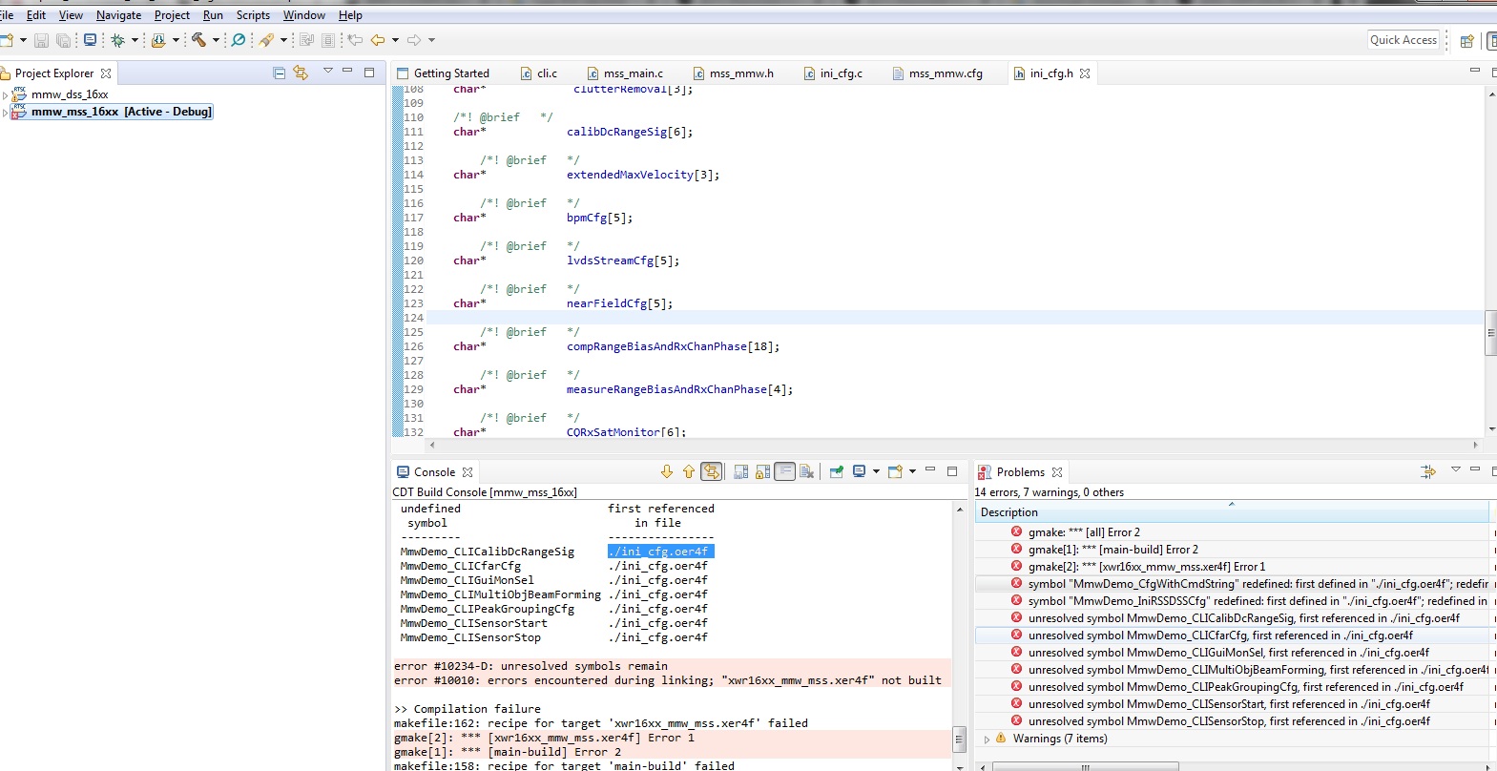Click the Open Perspective icon
This screenshot has height=771, width=1497.
pos(1466,40)
